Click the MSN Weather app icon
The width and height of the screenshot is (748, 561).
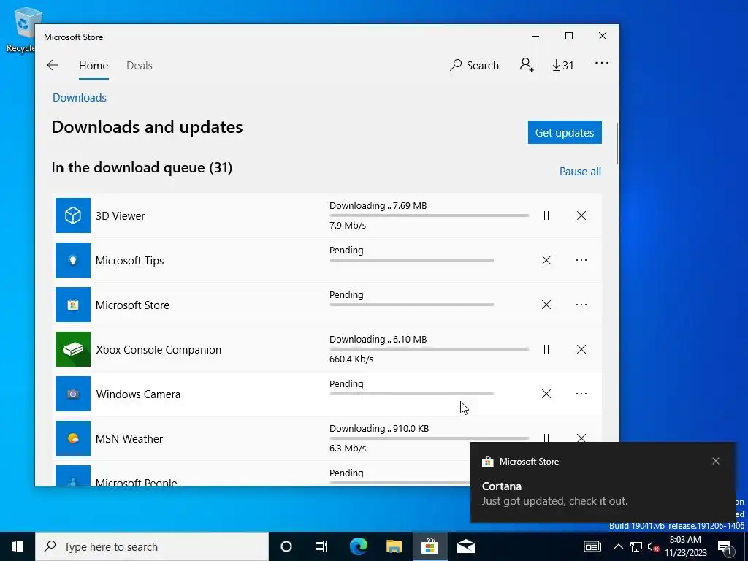(73, 438)
